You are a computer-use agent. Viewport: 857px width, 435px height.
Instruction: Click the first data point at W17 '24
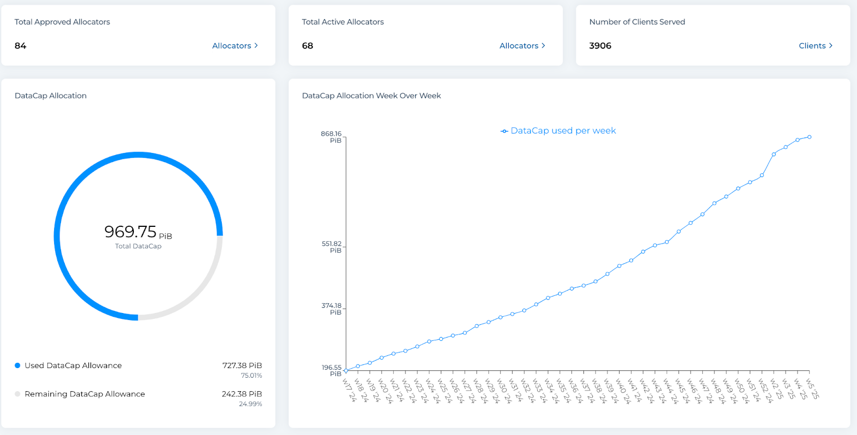click(x=346, y=370)
